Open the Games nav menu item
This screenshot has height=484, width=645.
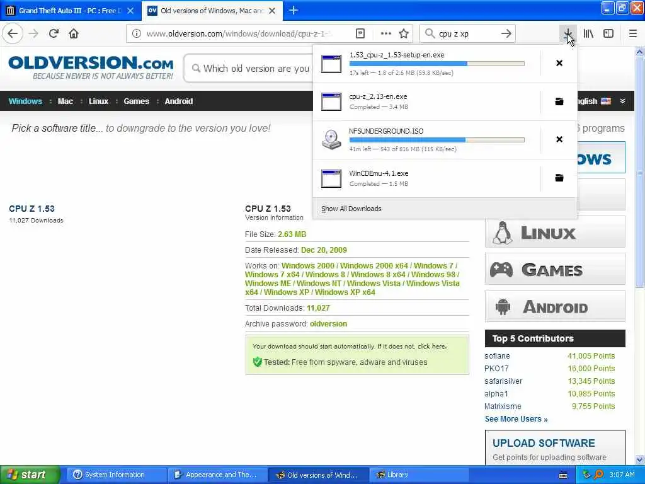[x=136, y=101]
